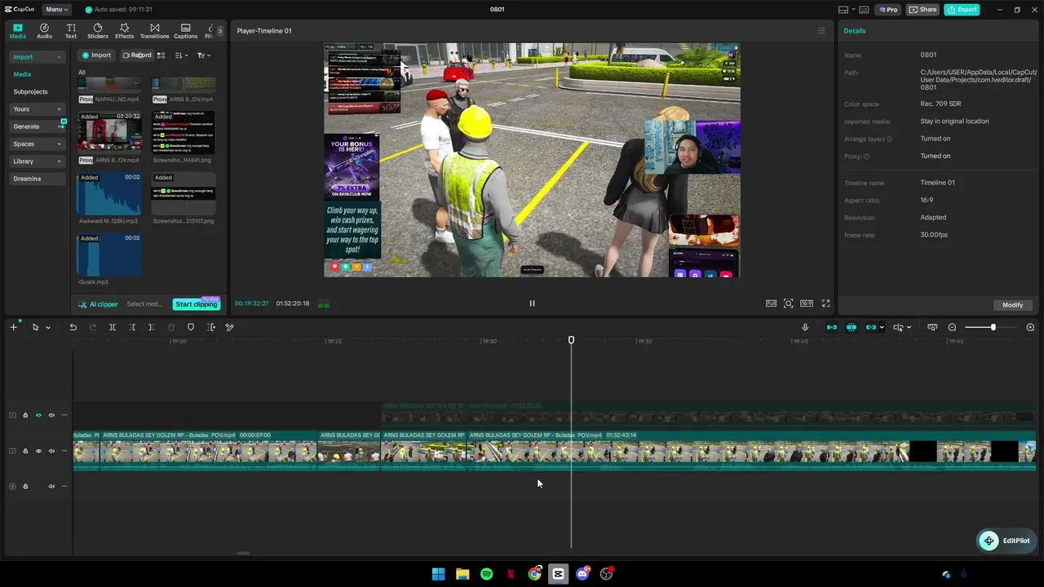Toggle visibility of the upper video track

pyautogui.click(x=38, y=415)
